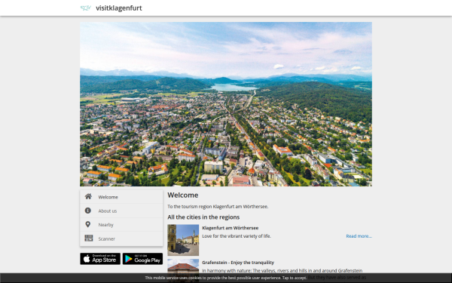Click the info icon beside About us

tap(88, 211)
